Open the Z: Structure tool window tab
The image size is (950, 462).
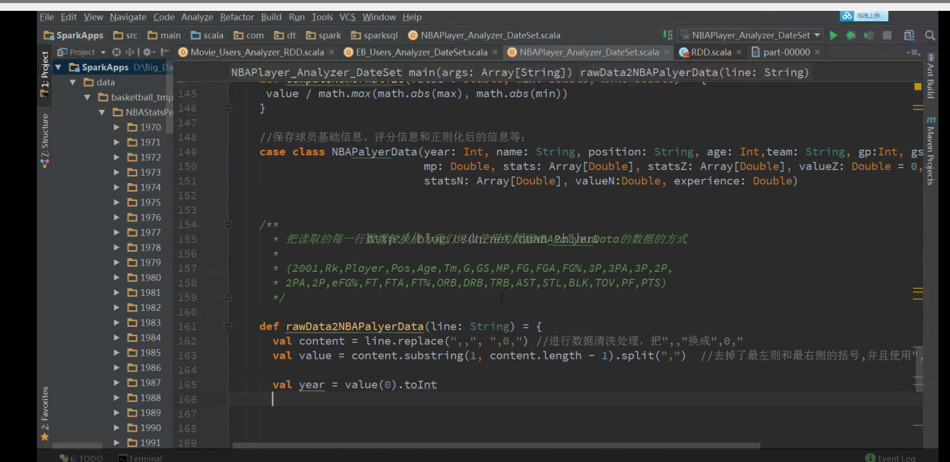pos(45,140)
